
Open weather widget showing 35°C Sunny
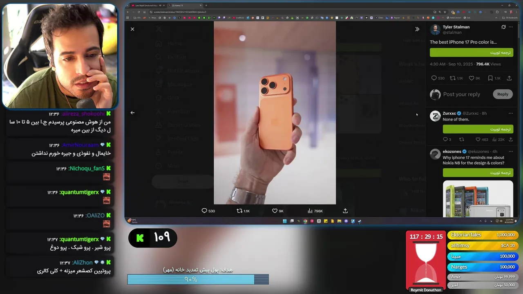click(x=132, y=221)
